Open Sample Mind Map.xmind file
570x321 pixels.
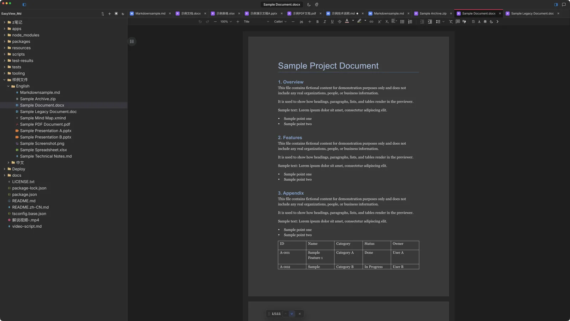(x=43, y=118)
